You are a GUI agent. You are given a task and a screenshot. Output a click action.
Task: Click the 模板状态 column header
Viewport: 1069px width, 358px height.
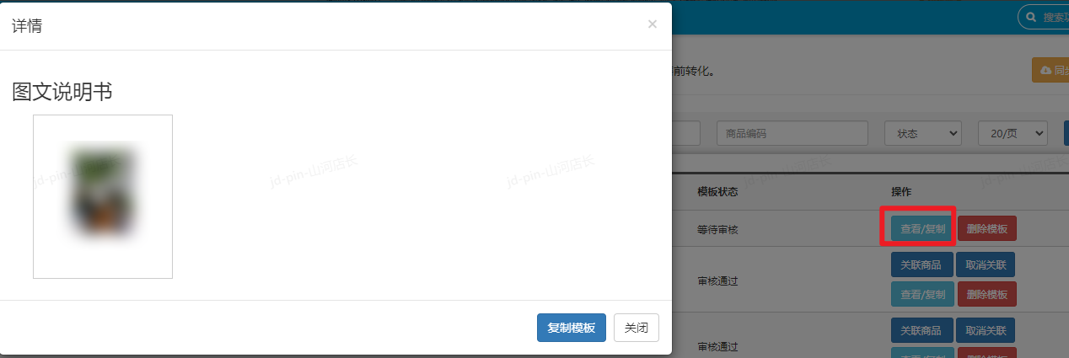pyautogui.click(x=717, y=192)
